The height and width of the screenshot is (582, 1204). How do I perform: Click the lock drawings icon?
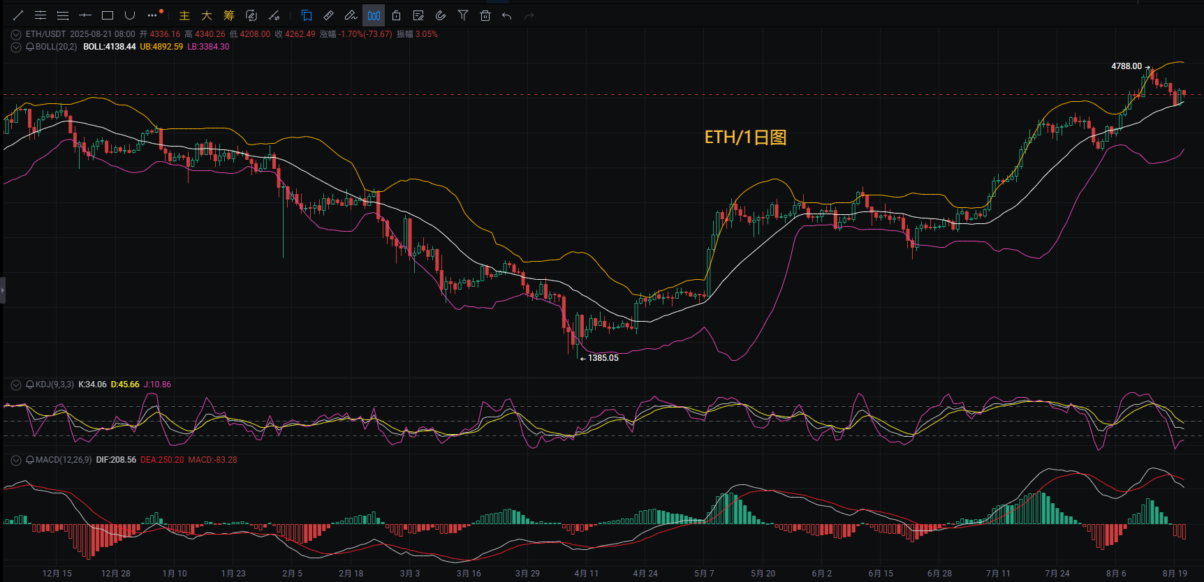(396, 15)
